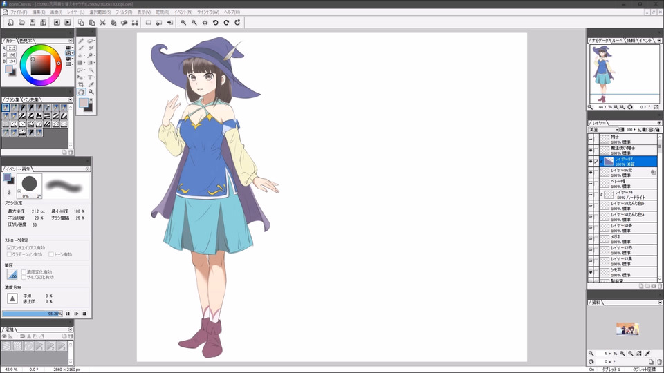The width and height of the screenshot is (664, 373).
Task: Show the 帽子 layer
Action: 591,139
